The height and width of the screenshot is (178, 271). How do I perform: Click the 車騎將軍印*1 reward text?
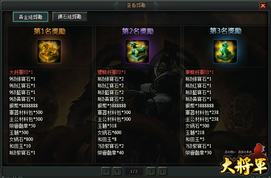click(x=199, y=72)
